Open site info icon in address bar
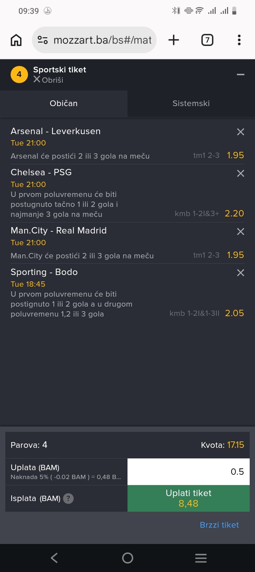Image resolution: width=255 pixels, height=572 pixels. pyautogui.click(x=43, y=40)
